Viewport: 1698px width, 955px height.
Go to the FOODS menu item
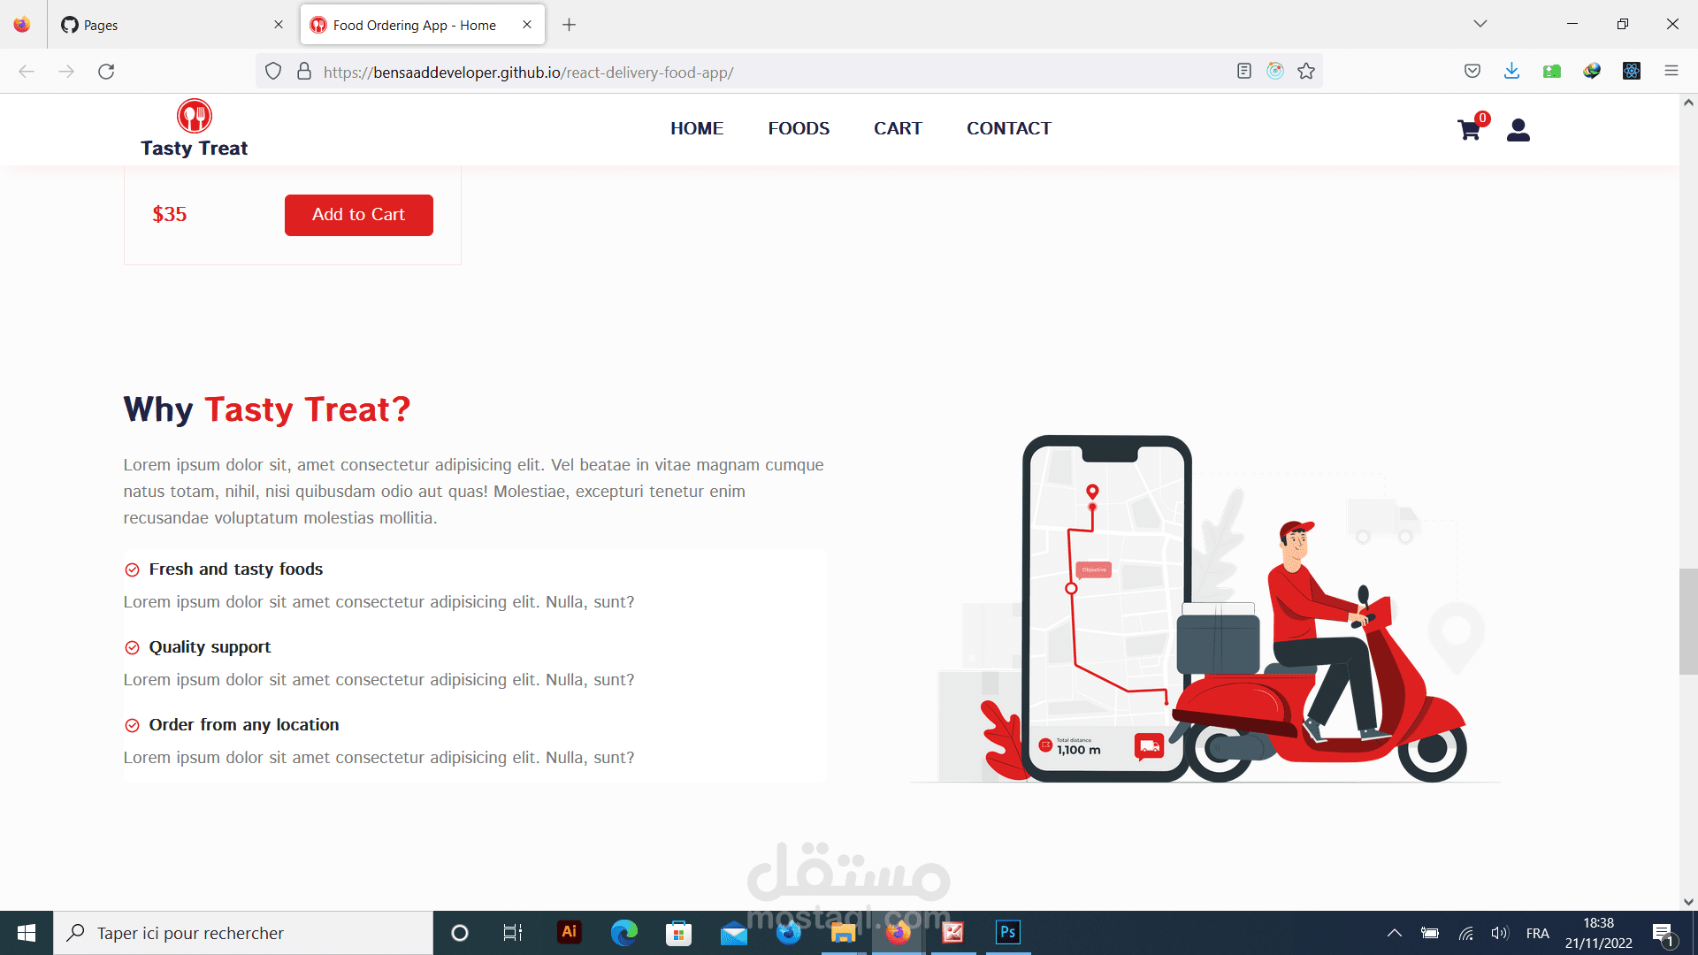(x=798, y=128)
